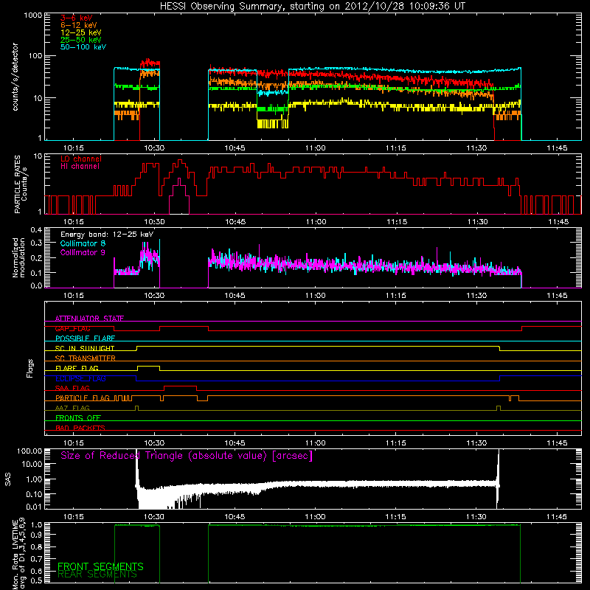Screen dimensions: 590x590
Task: Click the ATTENUATOR STATE flag label
Action: click(x=89, y=319)
